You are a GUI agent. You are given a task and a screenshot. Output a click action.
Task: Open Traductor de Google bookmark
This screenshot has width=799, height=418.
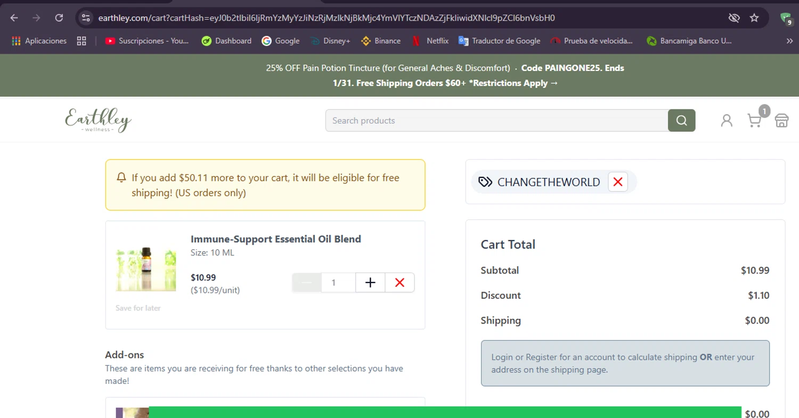coord(500,41)
